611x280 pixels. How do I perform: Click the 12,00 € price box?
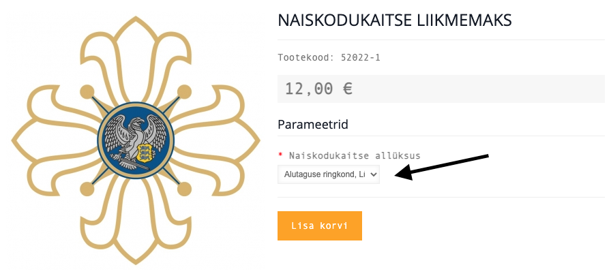[441, 89]
